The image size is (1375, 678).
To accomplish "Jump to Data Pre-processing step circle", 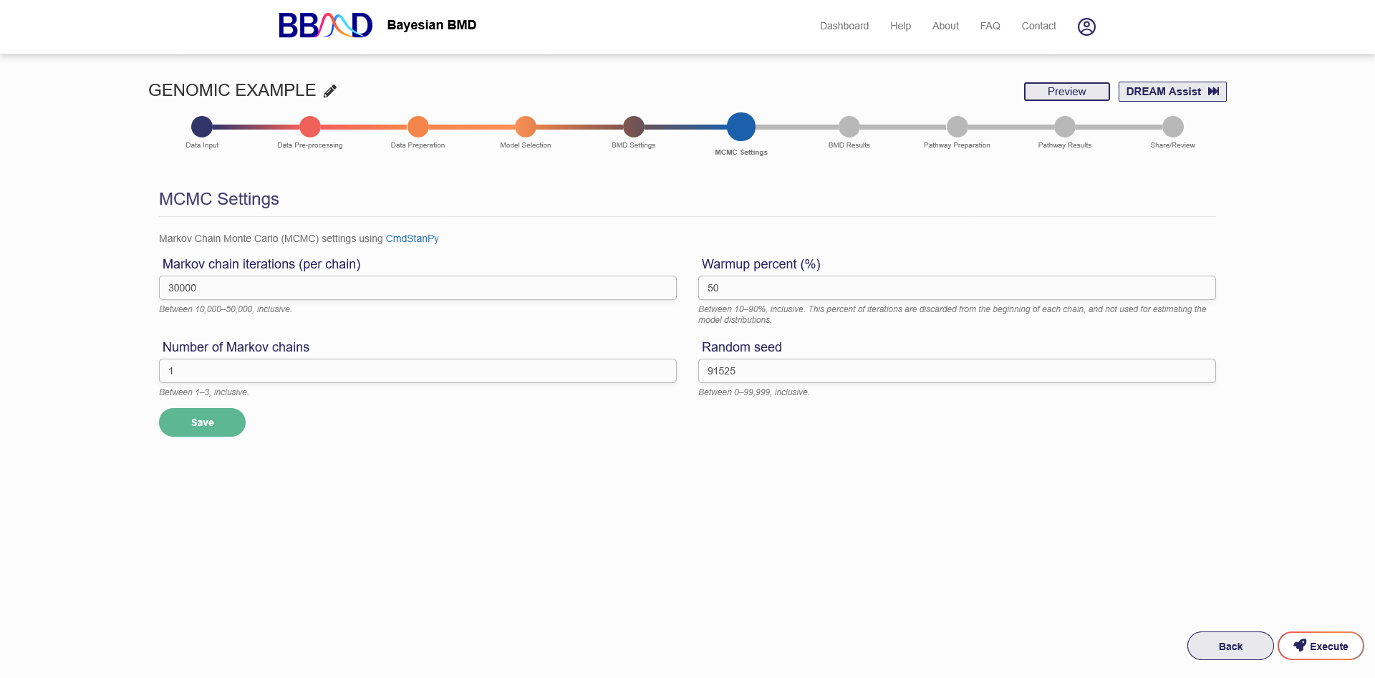I will click(310, 127).
